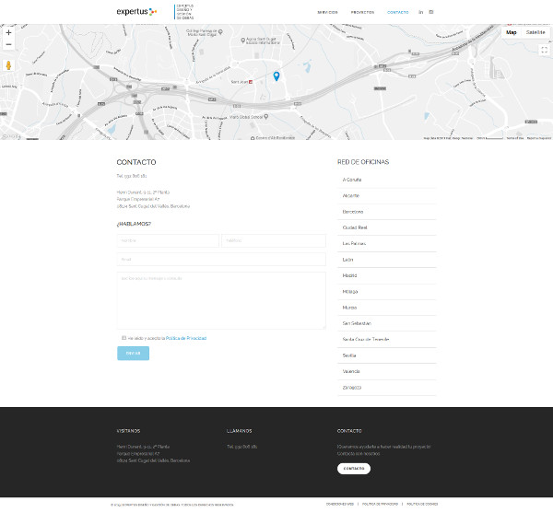Click the contact section telephone number
This screenshot has width=553, height=512.
132,176
